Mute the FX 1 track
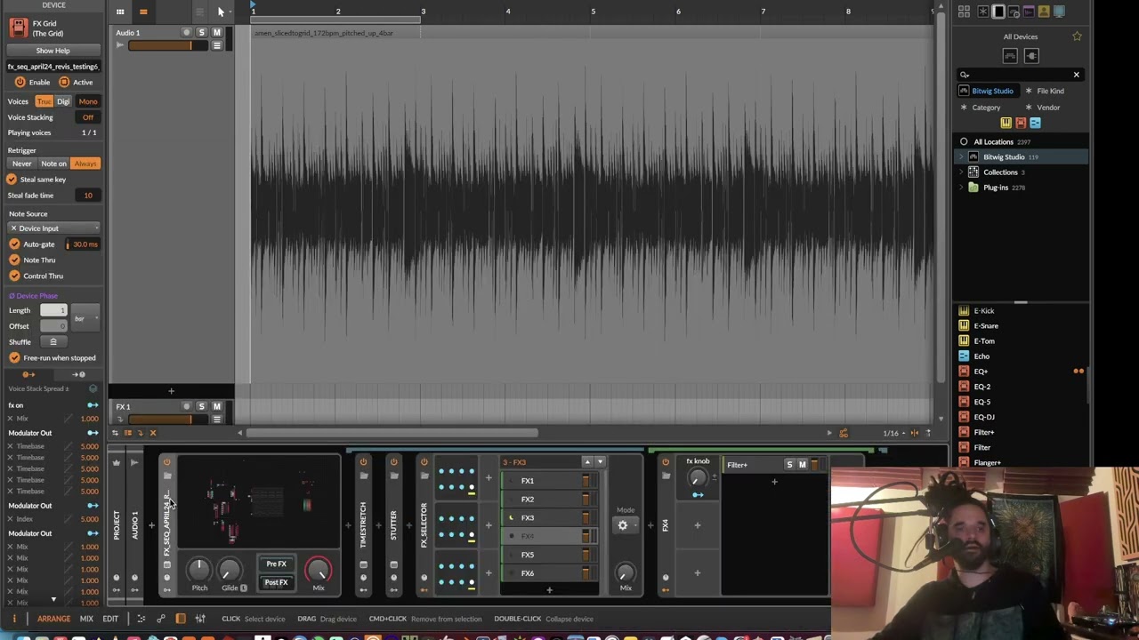The width and height of the screenshot is (1139, 640). [x=216, y=406]
